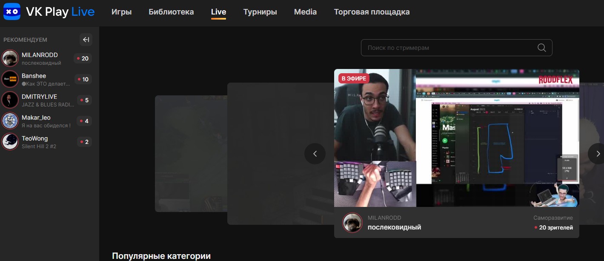Click the MILANRODD avatar below featured stream
This screenshot has width=604, height=261.
(x=352, y=222)
